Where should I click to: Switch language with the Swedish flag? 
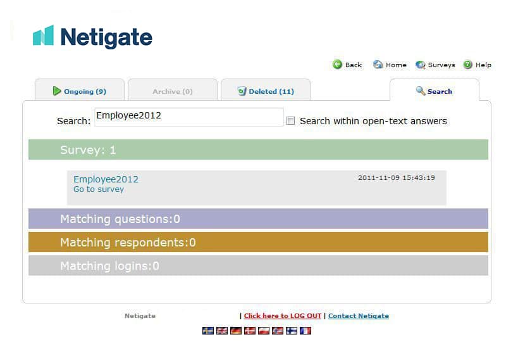208,331
